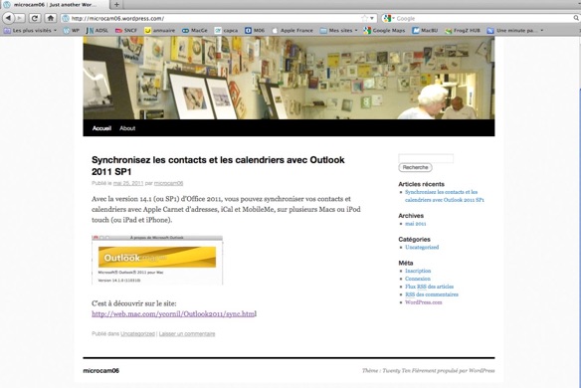Click the microcam06 footer title
This screenshot has height=388, width=581.
tap(100, 370)
